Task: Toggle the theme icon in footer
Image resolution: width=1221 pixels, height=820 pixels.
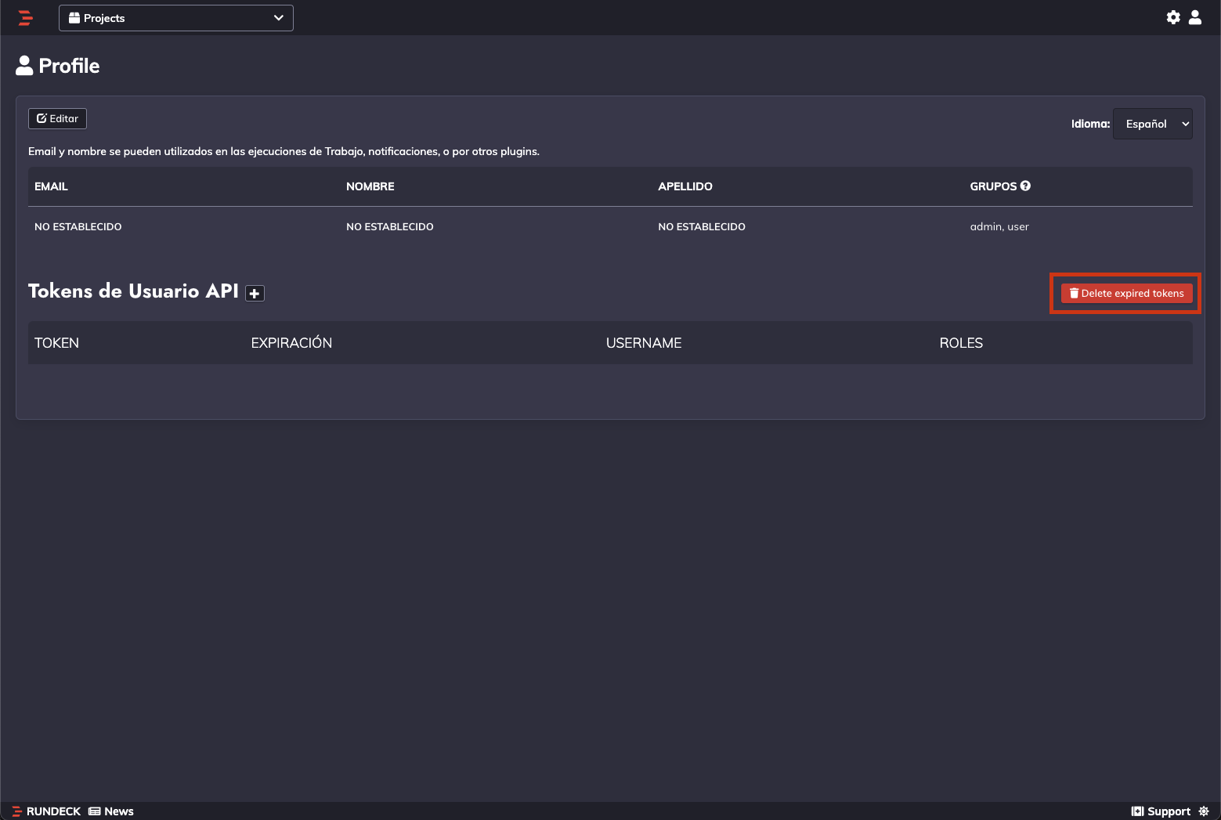Action: coord(1204,811)
